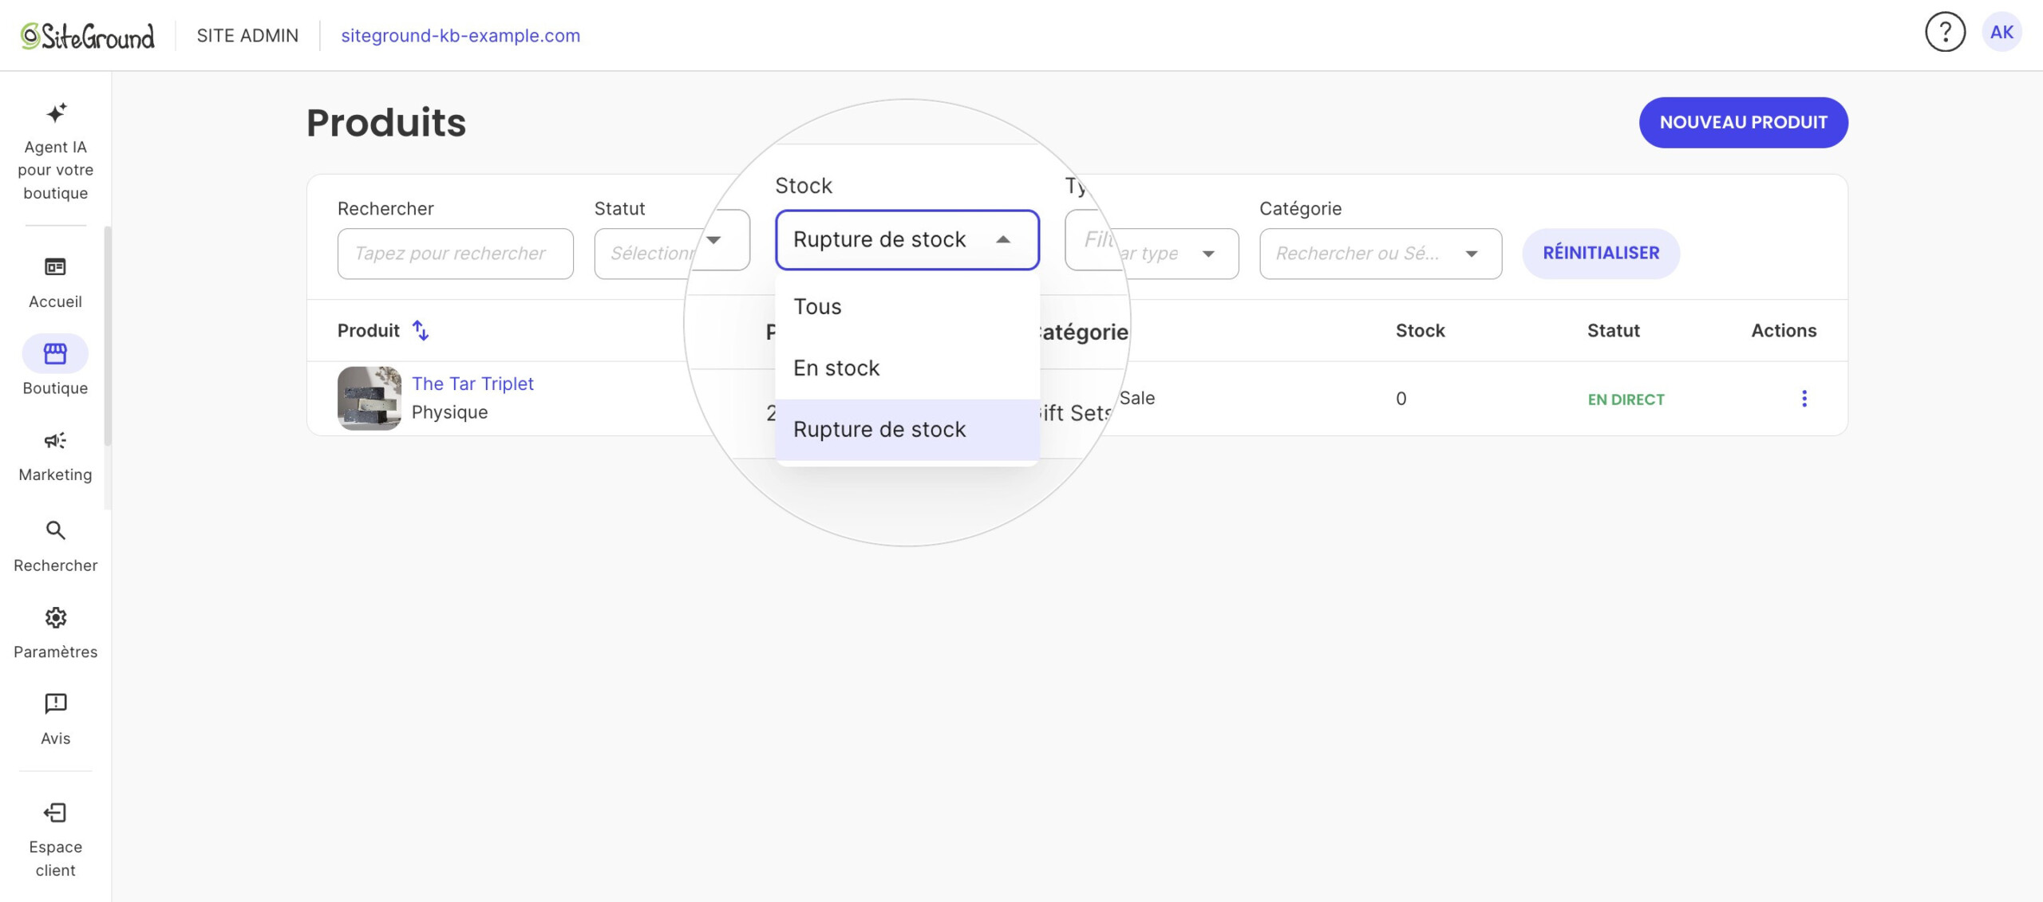Screen dimensions: 2043x902
Task: Expand the Type filter dropdown
Action: tap(1207, 254)
